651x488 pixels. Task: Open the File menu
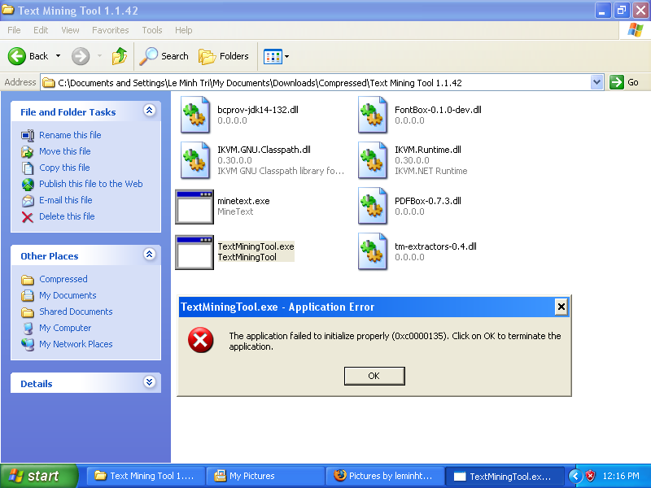click(x=14, y=30)
